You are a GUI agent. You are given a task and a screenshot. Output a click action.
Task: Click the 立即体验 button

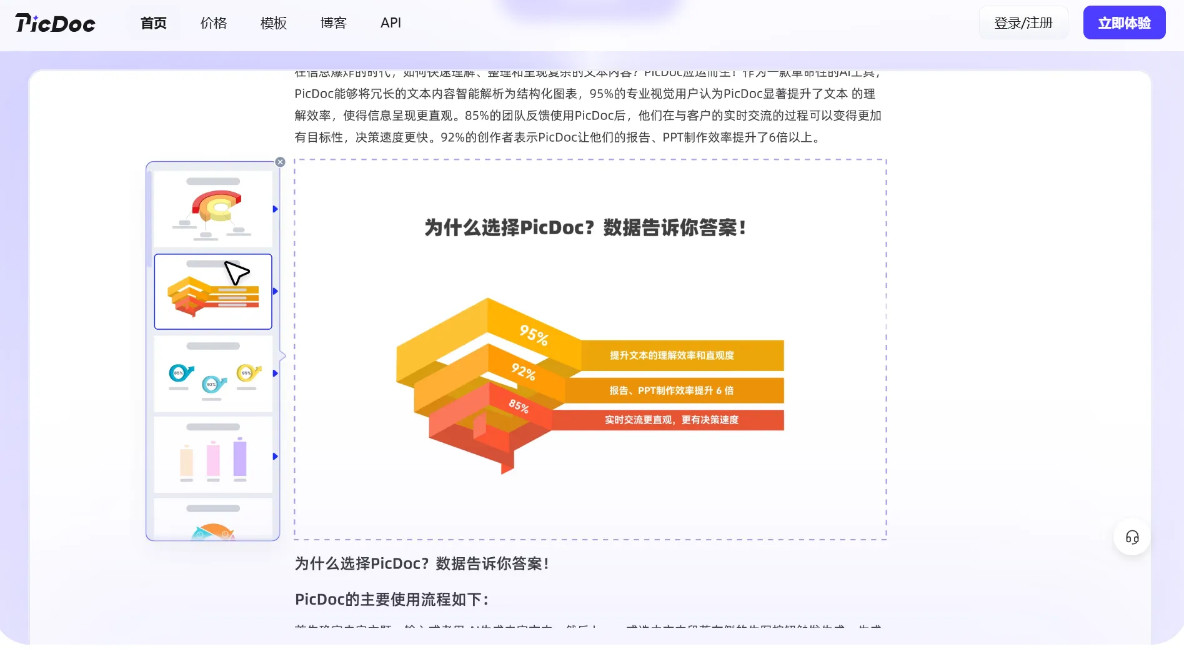1125,23
